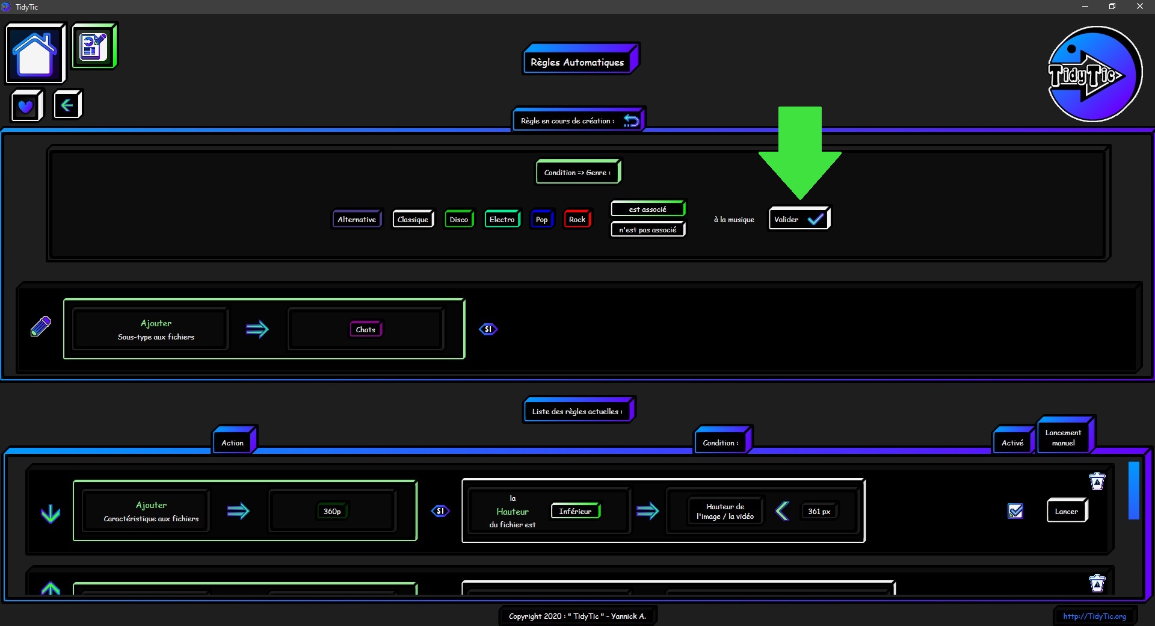This screenshot has width=1155, height=626.
Task: Click the green Hauteur word in the condition
Action: [513, 511]
